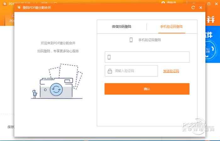Click the main window app logo icon
Viewport: 220px width, 141px height.
(5, 4)
